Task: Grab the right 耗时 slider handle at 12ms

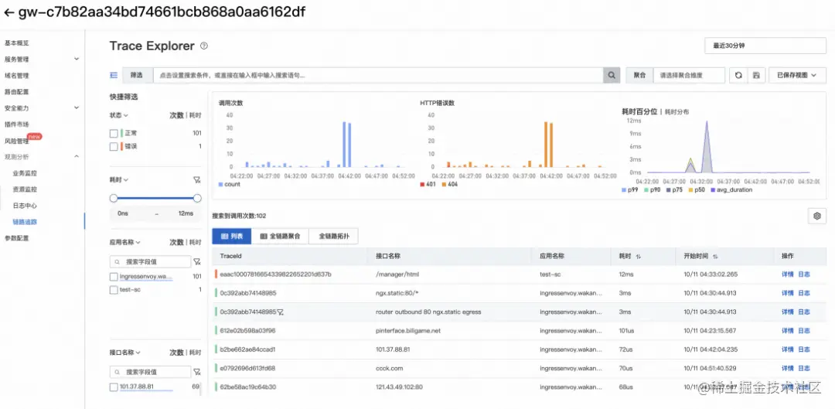Action: pos(197,198)
